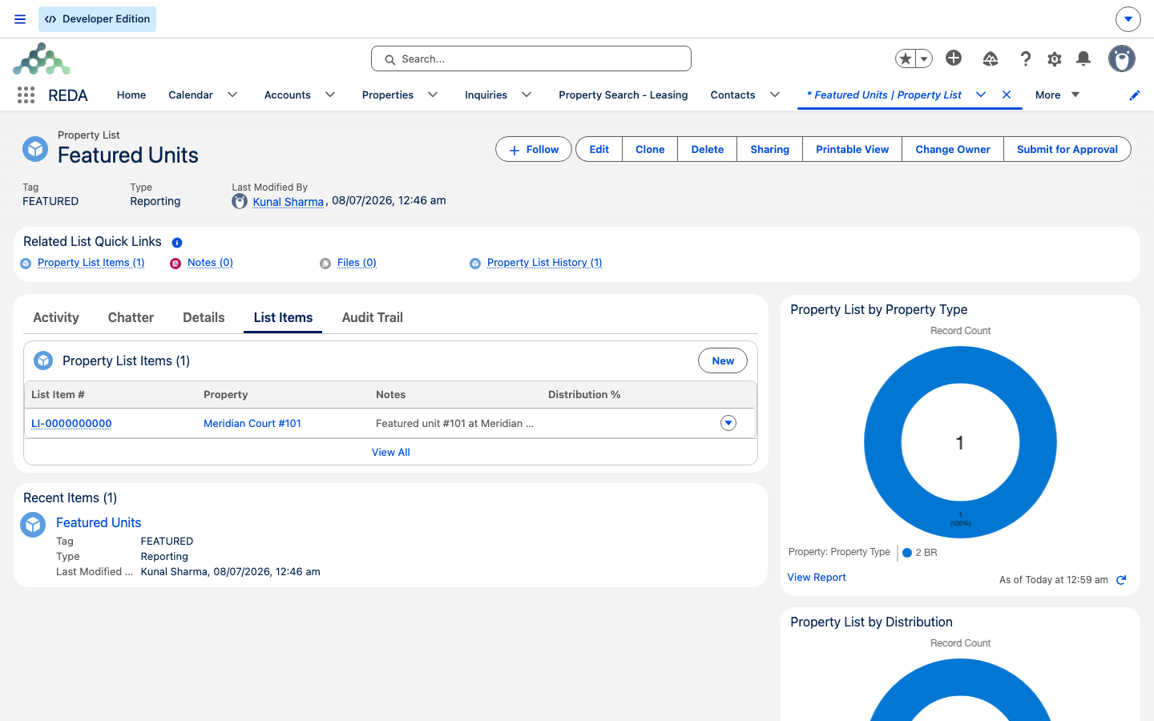Click the info icon beside Related List Quick Links

(x=177, y=243)
